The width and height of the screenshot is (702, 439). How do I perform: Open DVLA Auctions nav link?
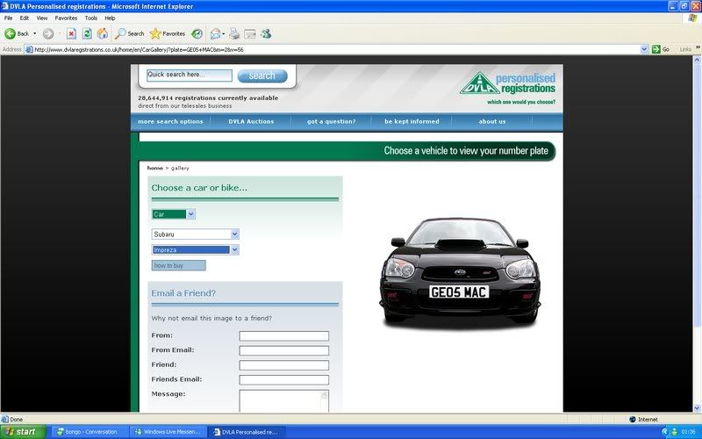pyautogui.click(x=251, y=121)
